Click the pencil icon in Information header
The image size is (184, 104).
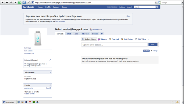[x=50, y=72]
